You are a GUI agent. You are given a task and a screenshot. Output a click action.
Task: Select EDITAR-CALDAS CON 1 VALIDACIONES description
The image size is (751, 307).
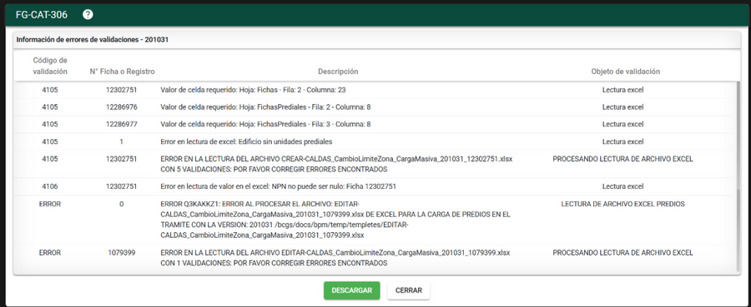335,258
